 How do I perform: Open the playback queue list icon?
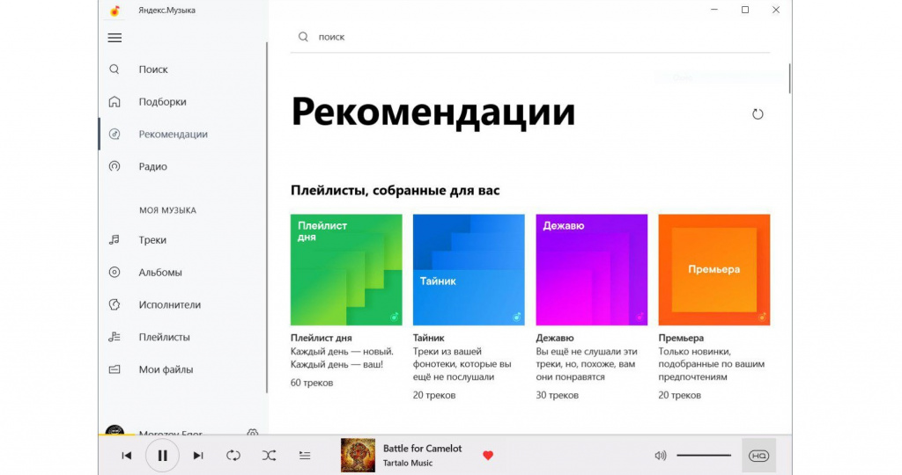[305, 456]
